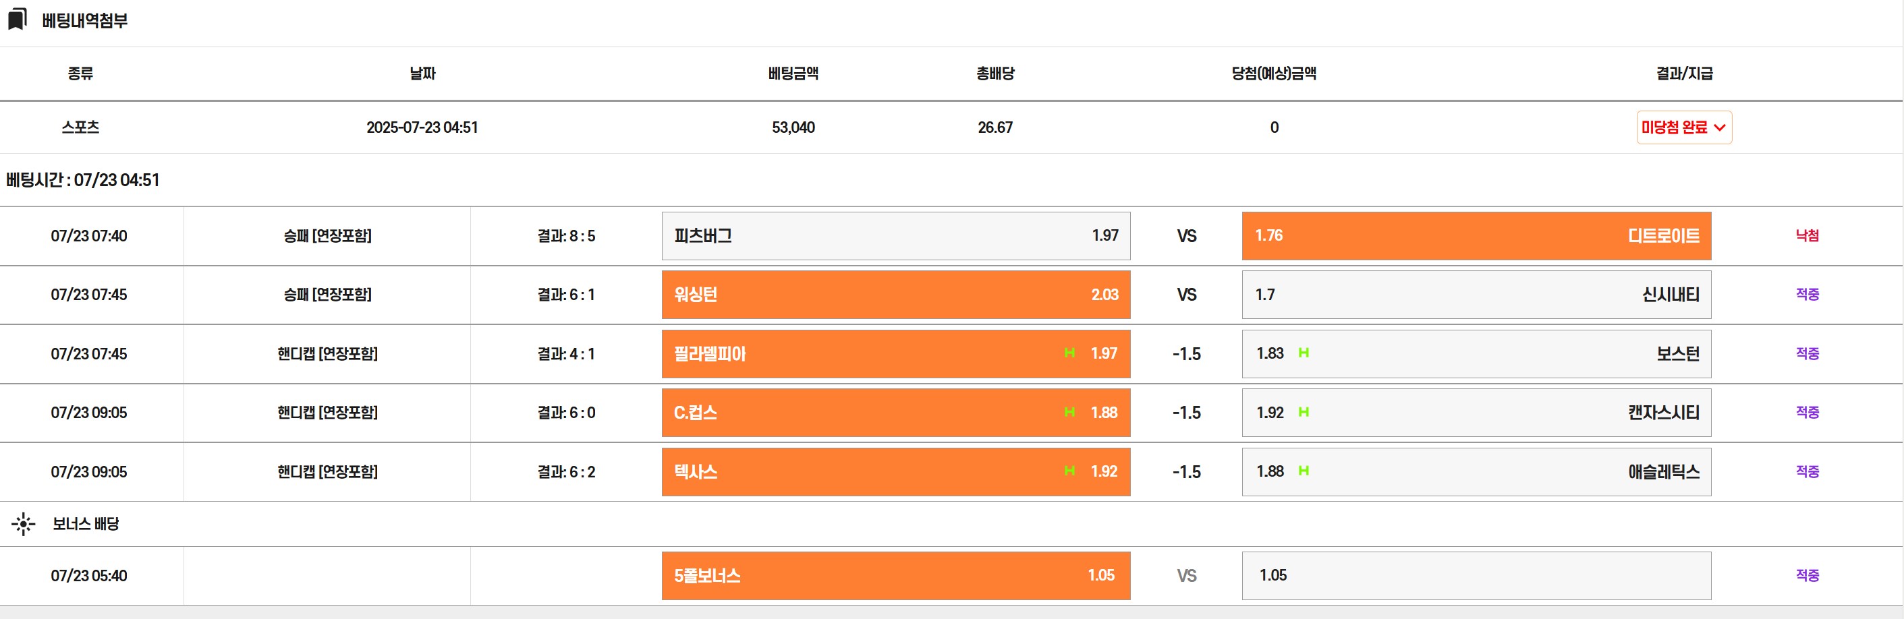The width and height of the screenshot is (1904, 619).
Task: Click the bookmark icon beside 베팅내역첨부
Action: click(x=17, y=19)
